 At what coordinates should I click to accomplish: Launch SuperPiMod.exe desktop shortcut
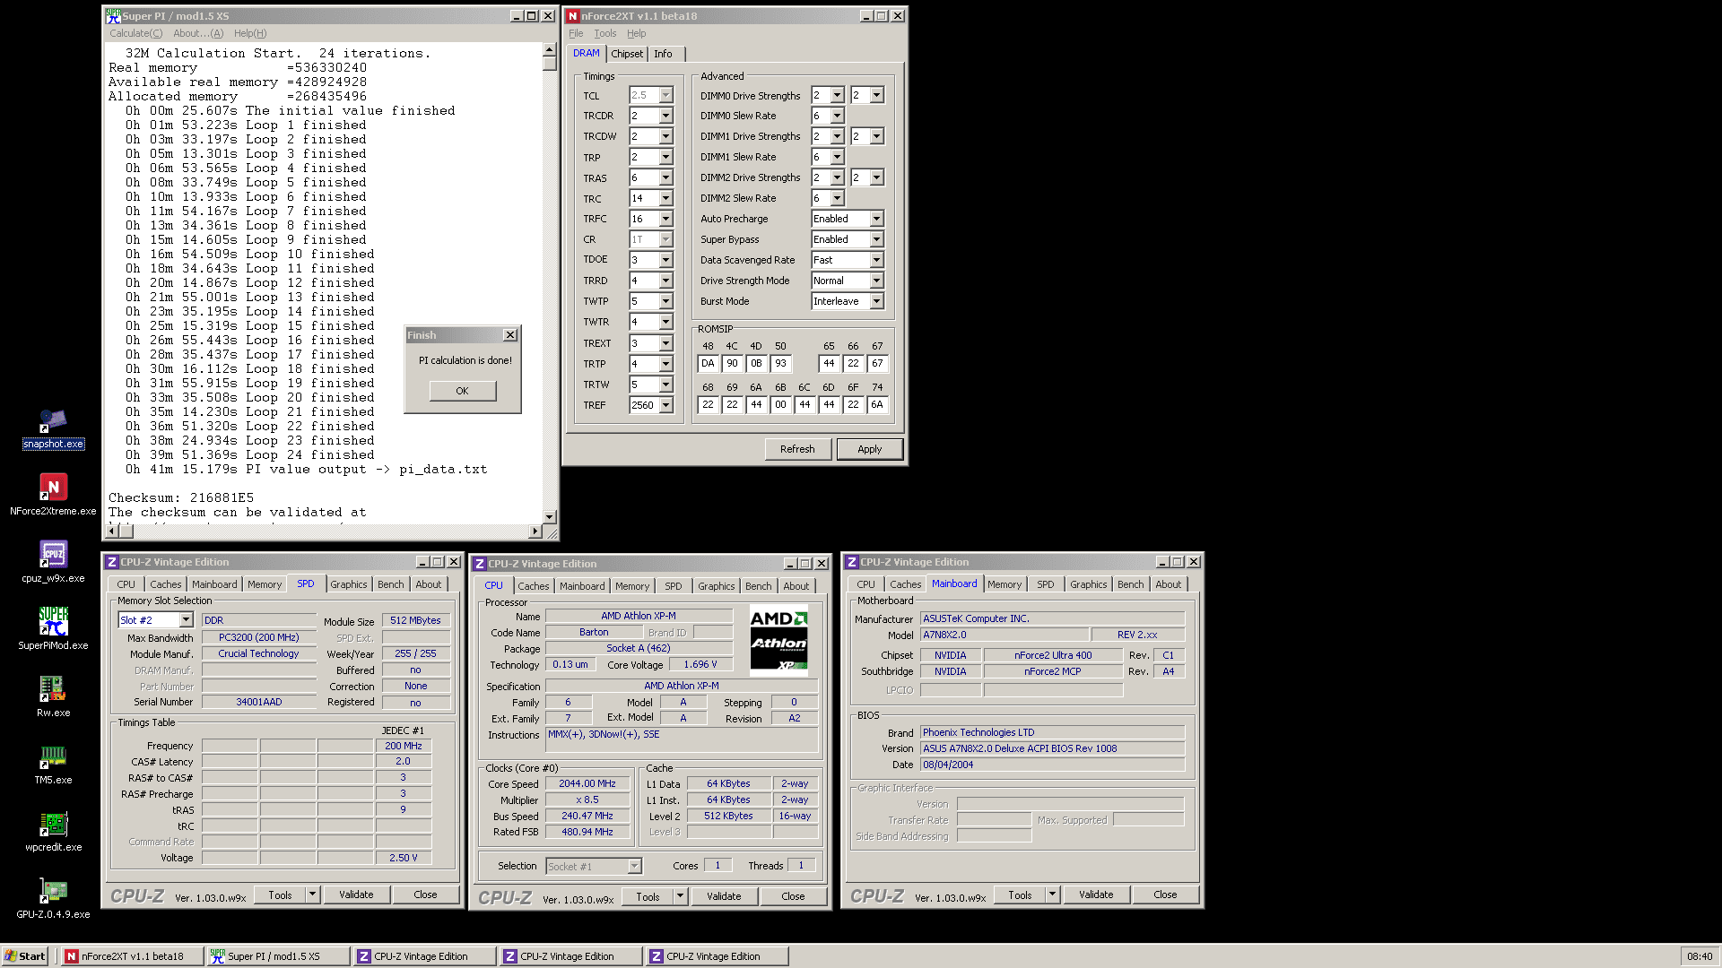click(x=53, y=629)
